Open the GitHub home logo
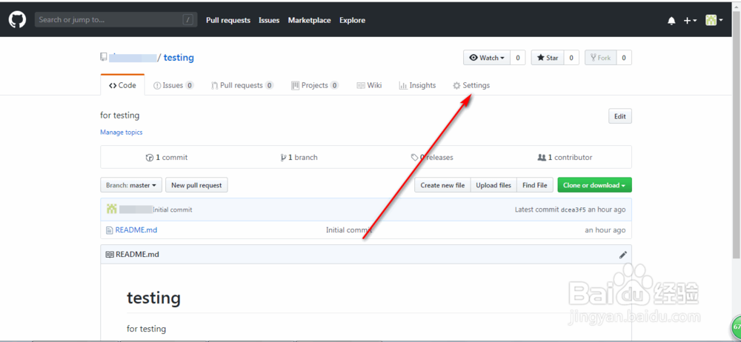 point(17,20)
